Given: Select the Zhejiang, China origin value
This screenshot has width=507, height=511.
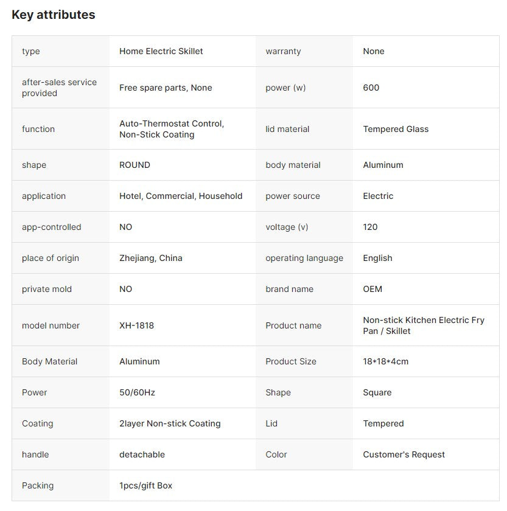Looking at the screenshot, I should pyautogui.click(x=150, y=258).
